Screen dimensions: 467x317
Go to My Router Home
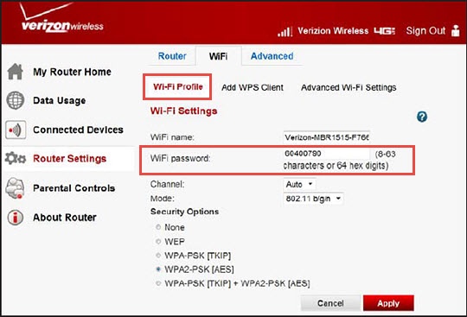pos(72,72)
